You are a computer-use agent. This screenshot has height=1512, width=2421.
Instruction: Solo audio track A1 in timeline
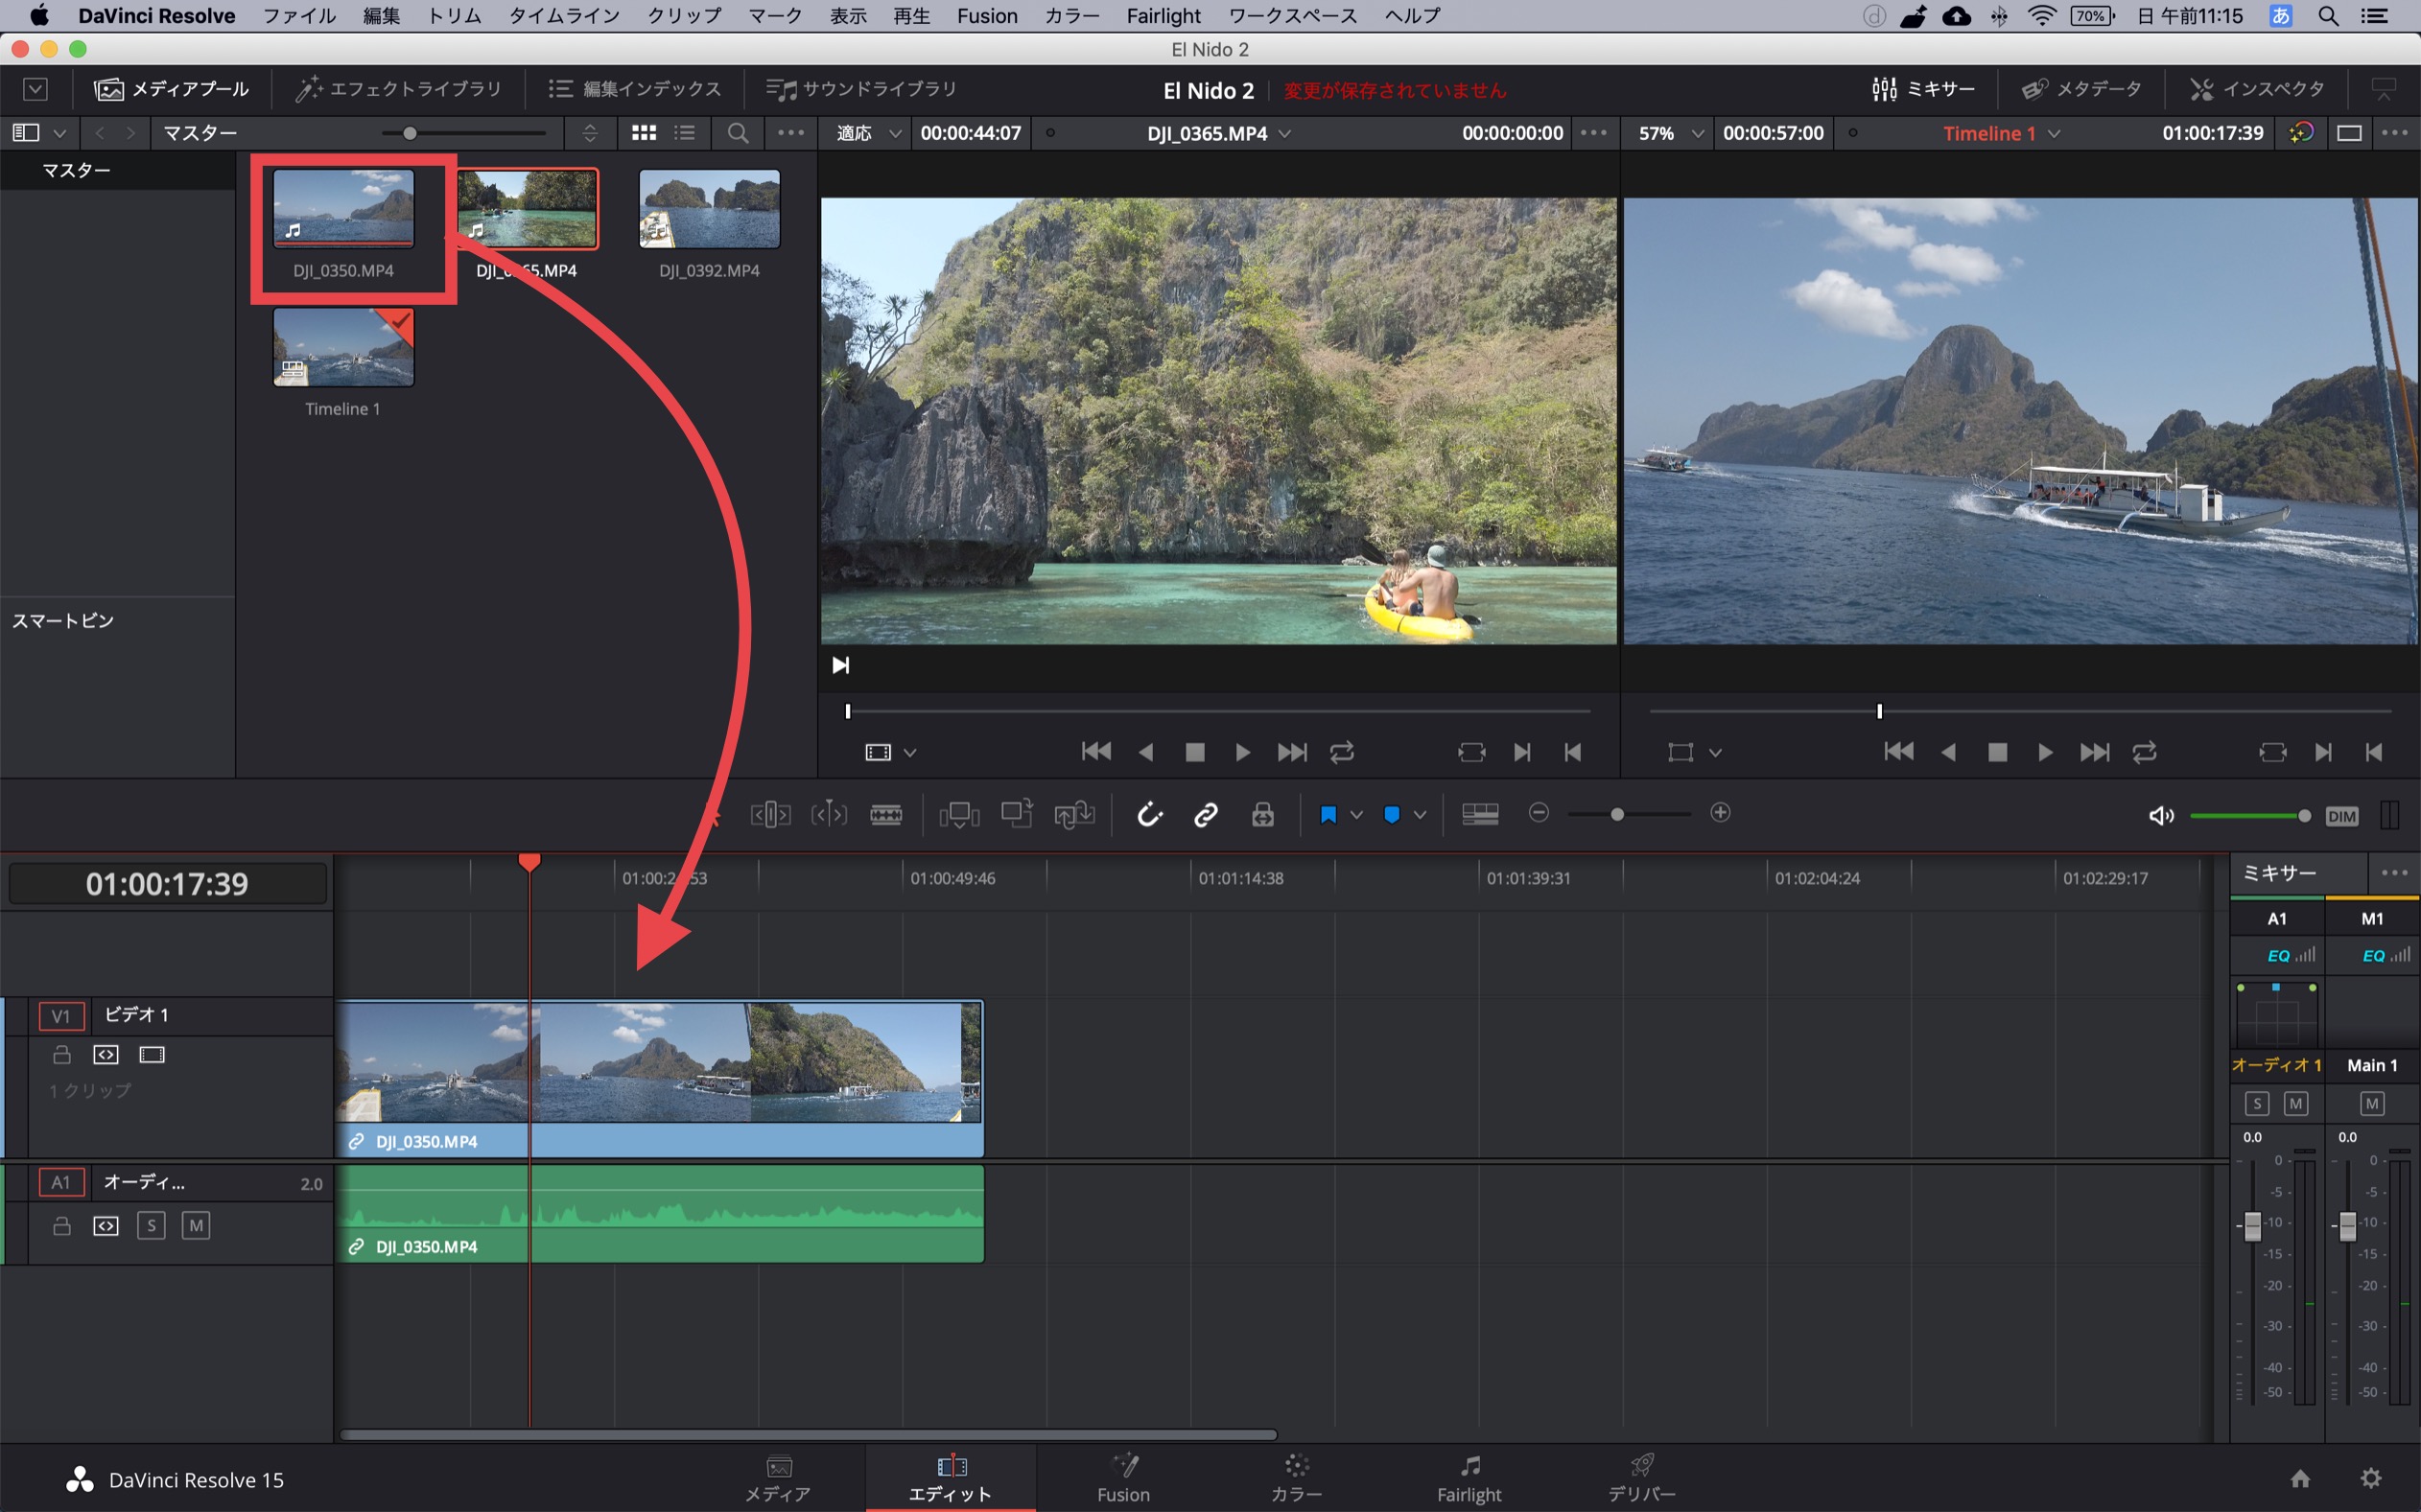tap(151, 1226)
